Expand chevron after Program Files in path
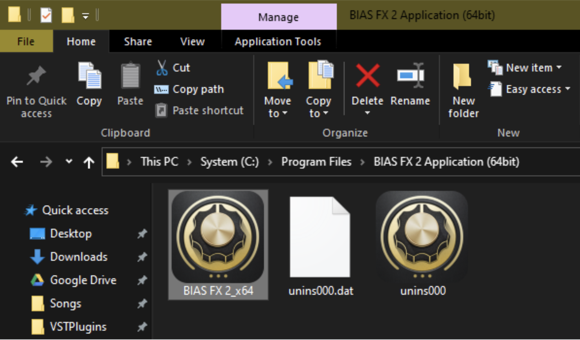The width and height of the screenshot is (580, 340). [362, 162]
